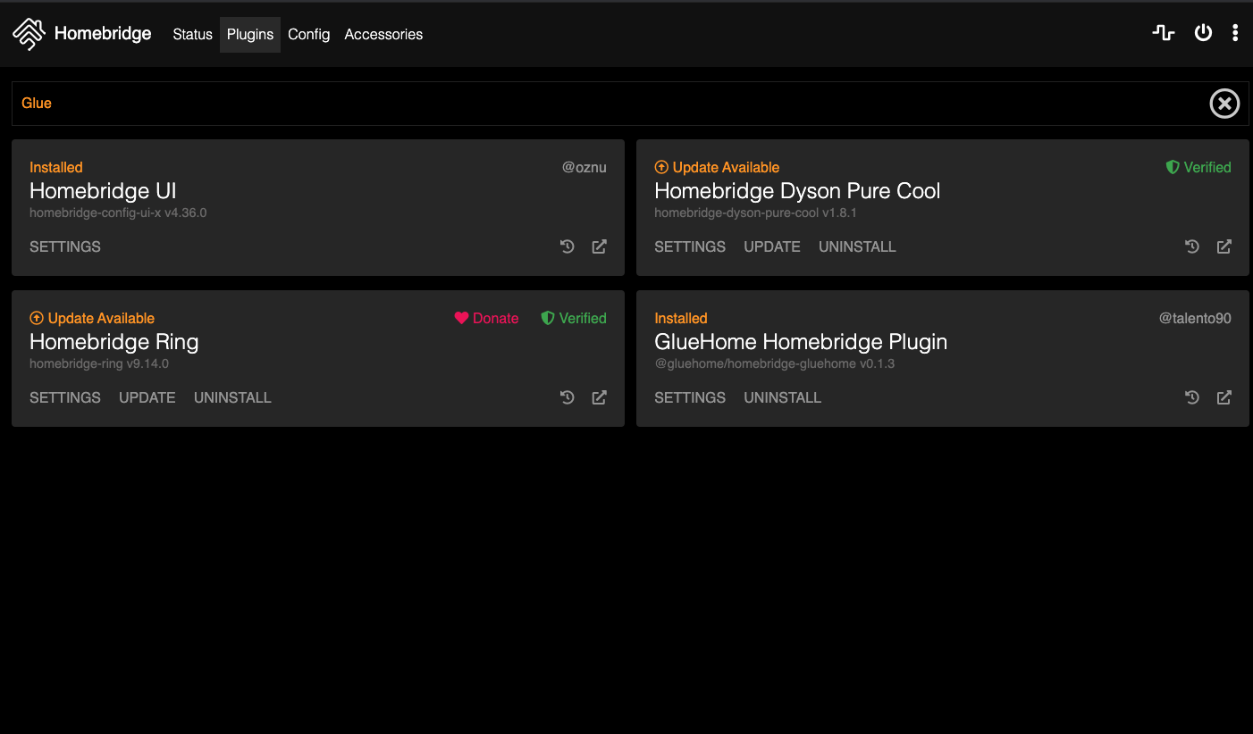1253x734 pixels.
Task: Open external link for GlueHome plugin
Action: click(x=1224, y=397)
